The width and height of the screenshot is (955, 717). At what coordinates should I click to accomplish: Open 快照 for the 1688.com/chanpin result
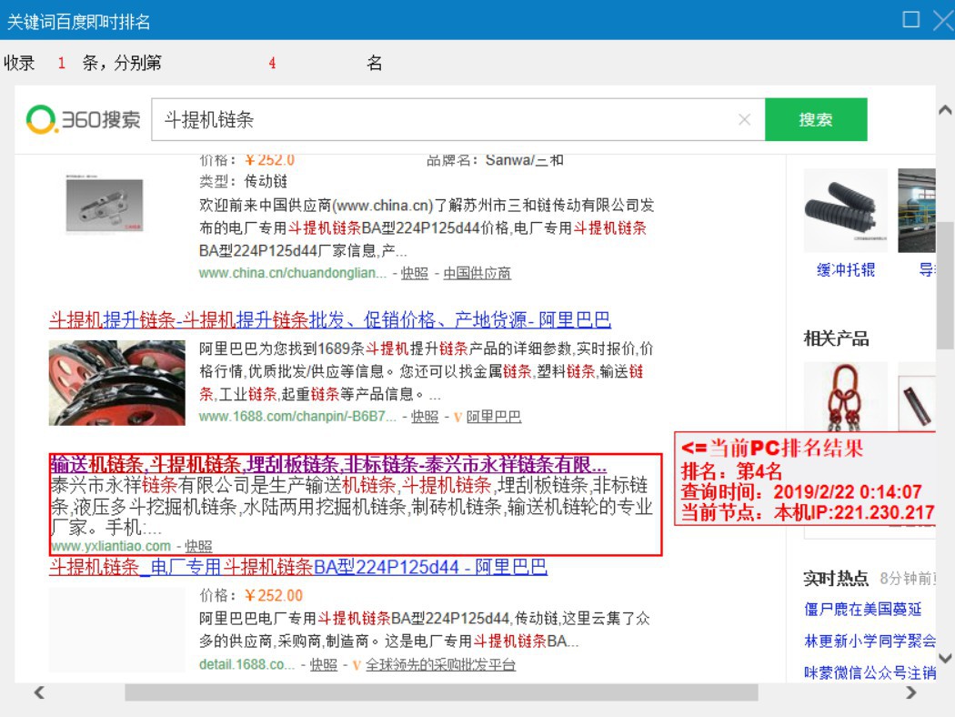[x=425, y=417]
